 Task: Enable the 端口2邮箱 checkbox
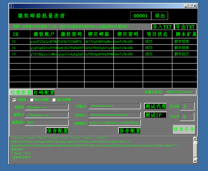54,100
